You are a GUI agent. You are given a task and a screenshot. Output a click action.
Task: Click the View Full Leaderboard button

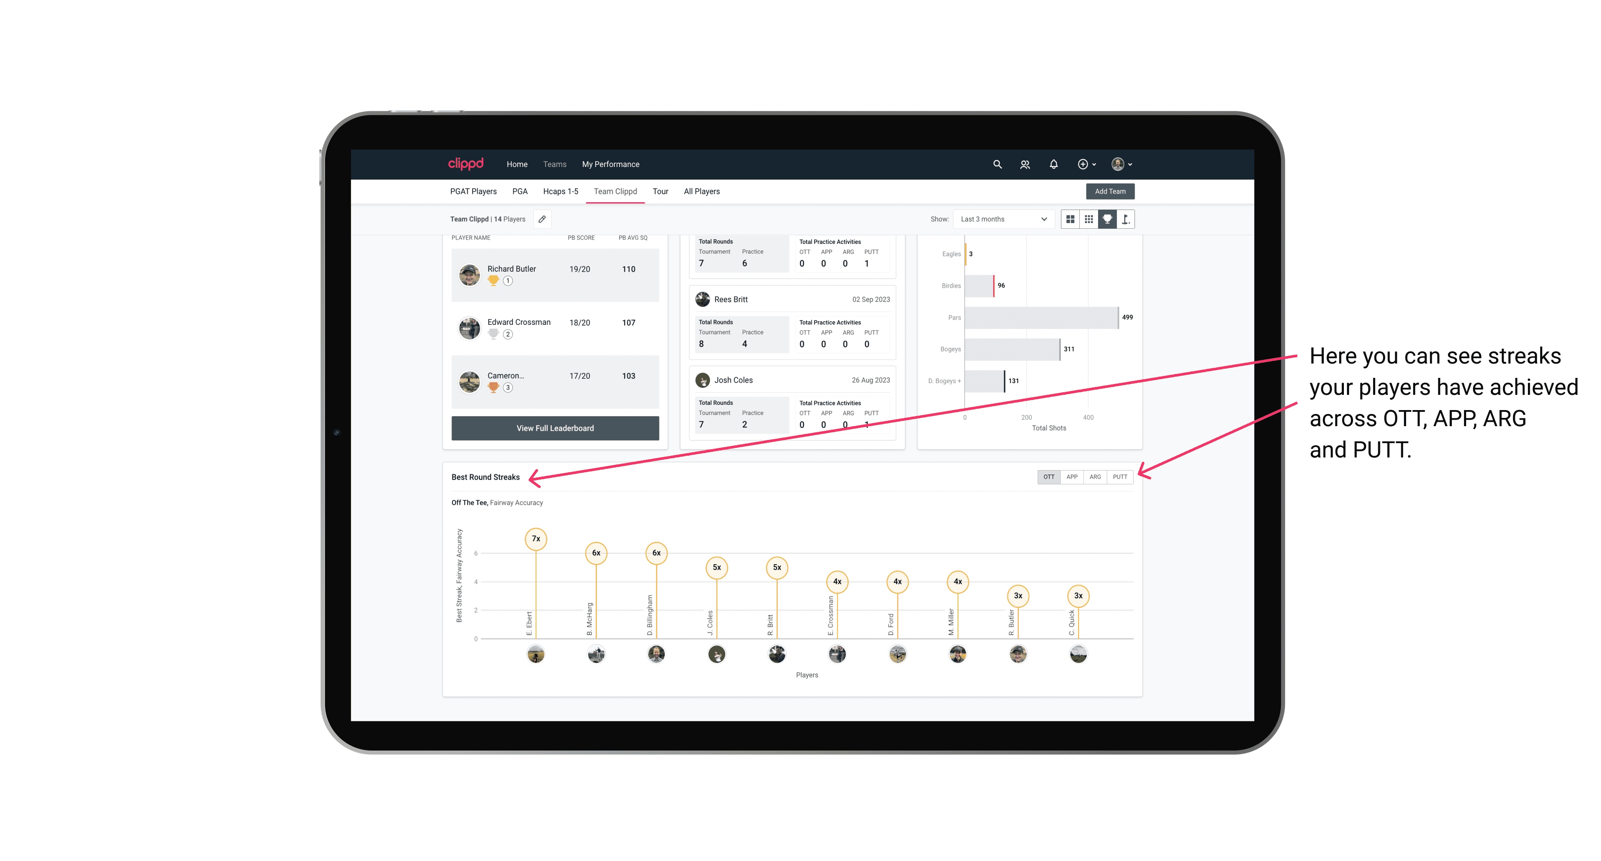(x=555, y=427)
